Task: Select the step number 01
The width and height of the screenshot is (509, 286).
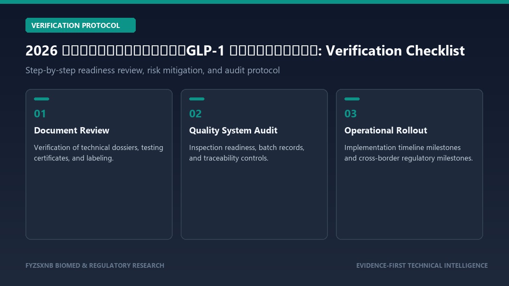Action: tap(40, 114)
